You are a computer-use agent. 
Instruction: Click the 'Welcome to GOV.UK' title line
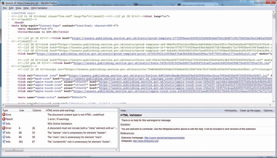43,32
